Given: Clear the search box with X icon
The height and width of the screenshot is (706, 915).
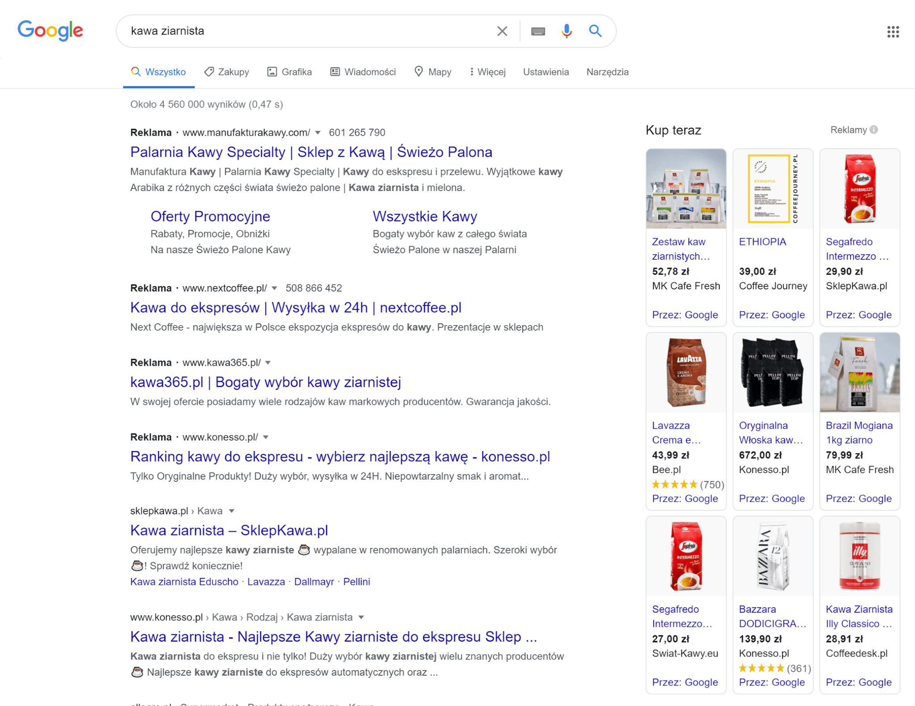Looking at the screenshot, I should point(502,31).
